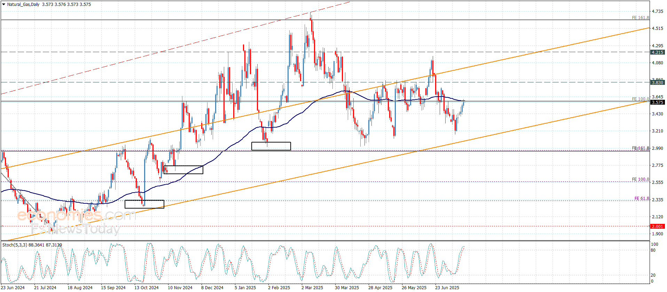This screenshot has width=667, height=292.
Task: Click the 2.335 price scale label
Action: (658, 200)
